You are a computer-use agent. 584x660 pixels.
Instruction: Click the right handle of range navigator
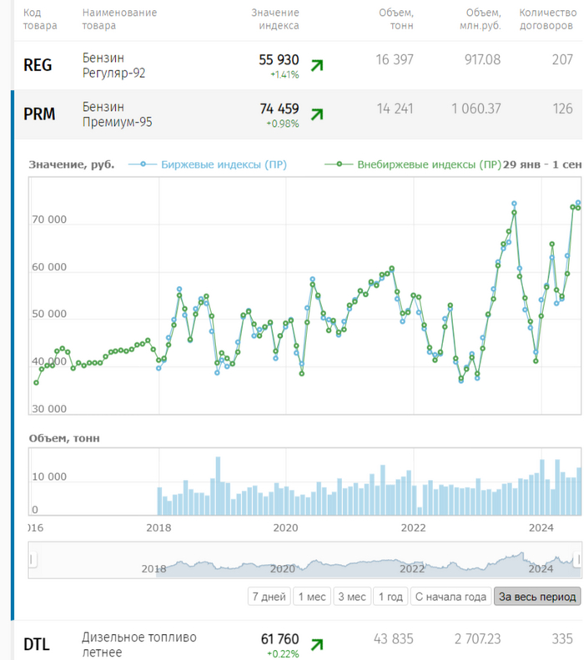click(x=576, y=559)
